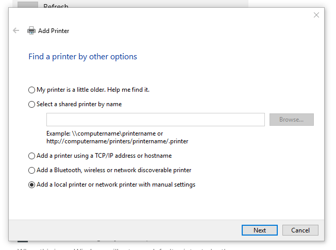Click the 'Find a printer by other options' heading
This screenshot has width=336, height=250.
click(x=82, y=57)
